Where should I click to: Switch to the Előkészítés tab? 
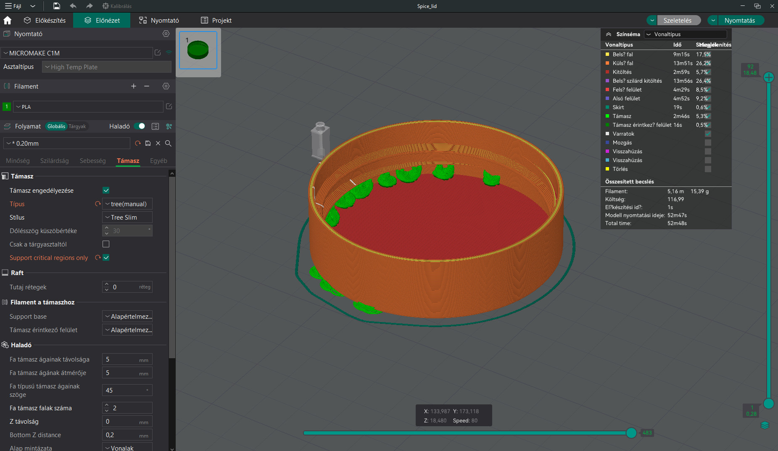pyautogui.click(x=45, y=20)
